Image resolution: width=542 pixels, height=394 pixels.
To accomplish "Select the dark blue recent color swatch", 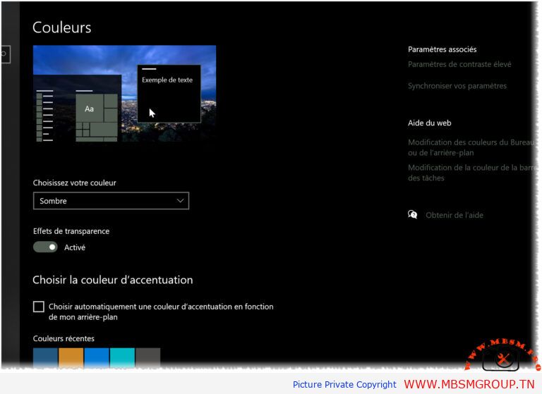I will 45,358.
